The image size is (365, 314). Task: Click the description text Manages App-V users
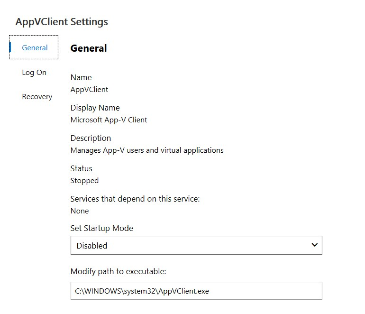click(x=147, y=150)
